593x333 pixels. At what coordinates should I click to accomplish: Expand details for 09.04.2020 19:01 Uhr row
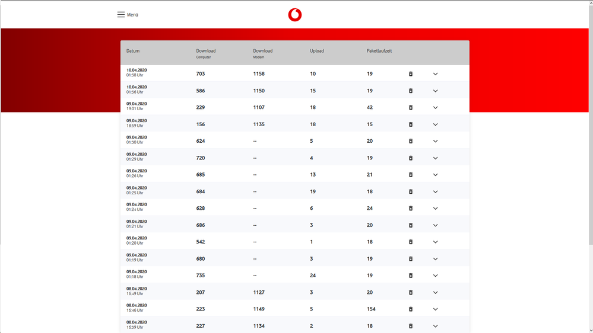[435, 108]
